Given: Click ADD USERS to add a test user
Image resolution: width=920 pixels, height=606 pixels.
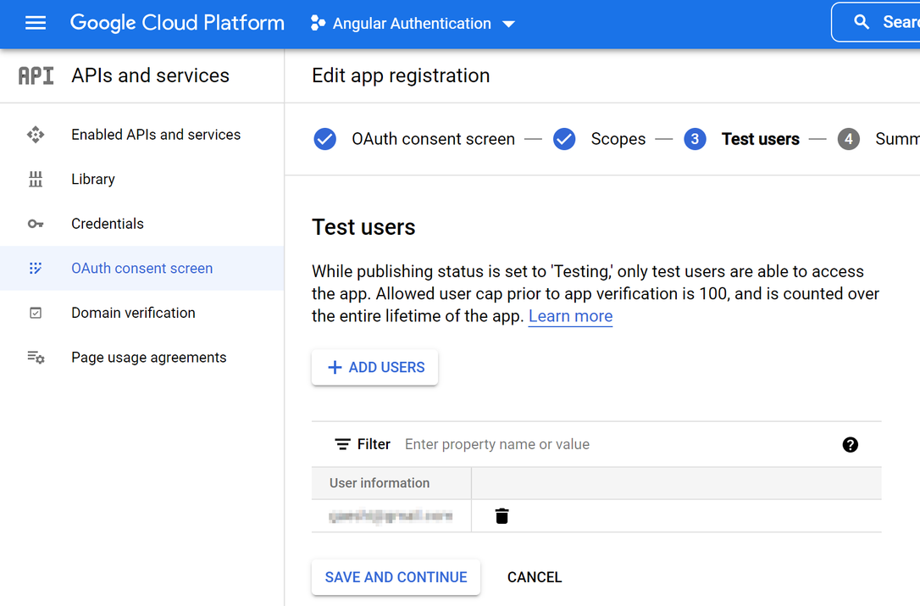Looking at the screenshot, I should pos(374,367).
